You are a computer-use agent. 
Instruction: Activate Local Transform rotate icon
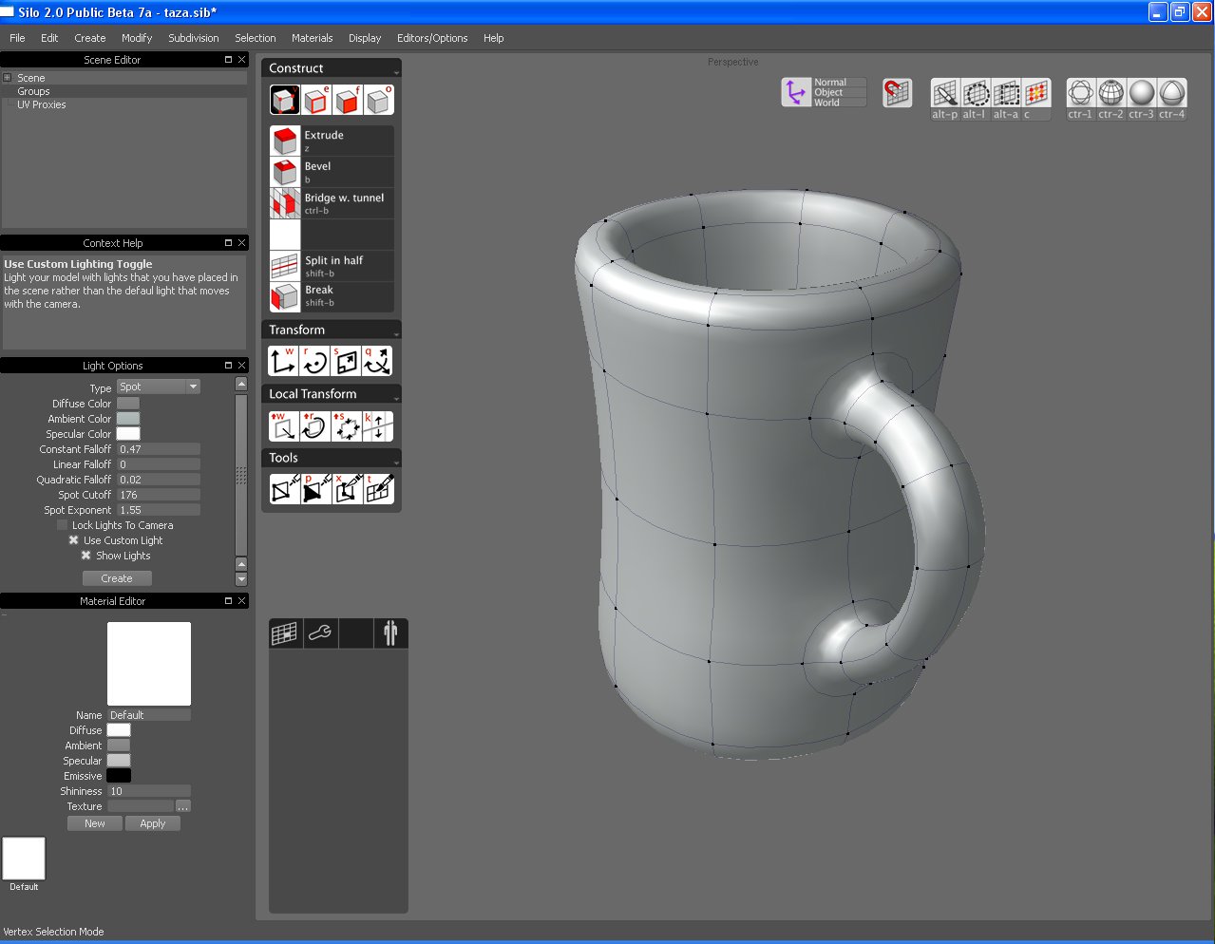[315, 426]
